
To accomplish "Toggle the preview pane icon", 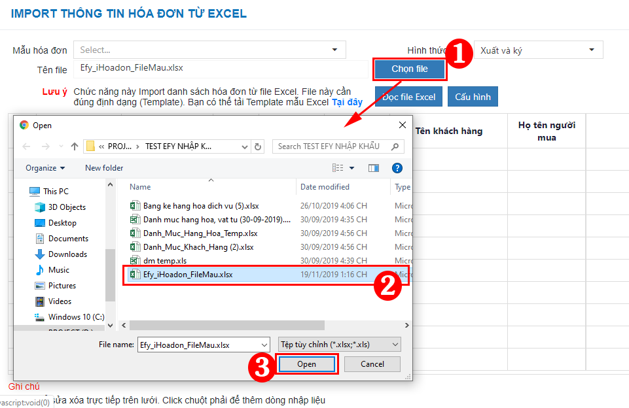I will point(374,168).
